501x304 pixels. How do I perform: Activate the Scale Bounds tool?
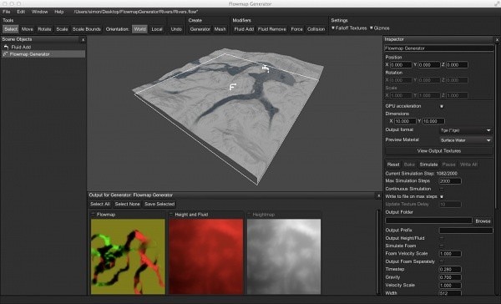click(x=87, y=29)
